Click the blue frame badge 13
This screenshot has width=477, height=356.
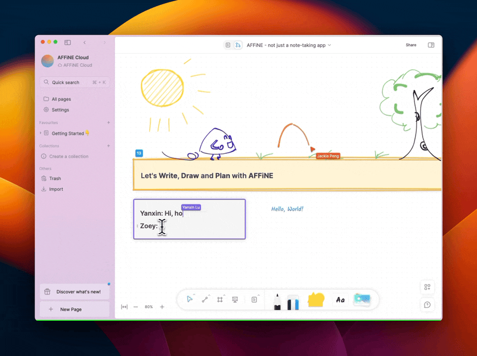click(x=139, y=153)
